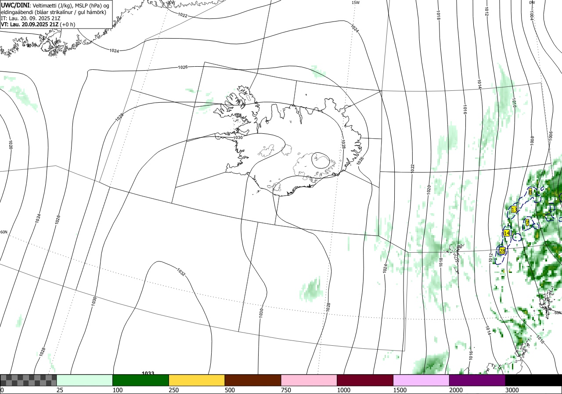
Task: Click the gray checkered 0–25 legend swatch
Action: (x=29, y=380)
